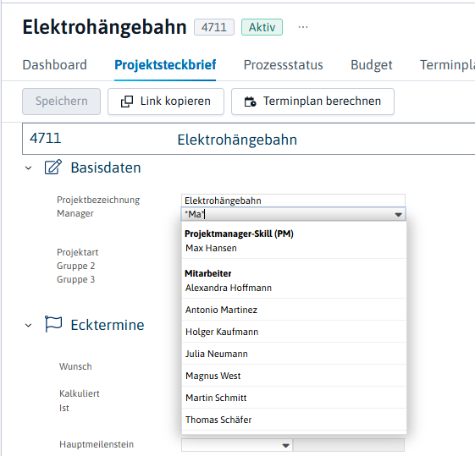Viewport: 475px width, 456px height.
Task: Click the Speichern button
Action: pyautogui.click(x=62, y=102)
